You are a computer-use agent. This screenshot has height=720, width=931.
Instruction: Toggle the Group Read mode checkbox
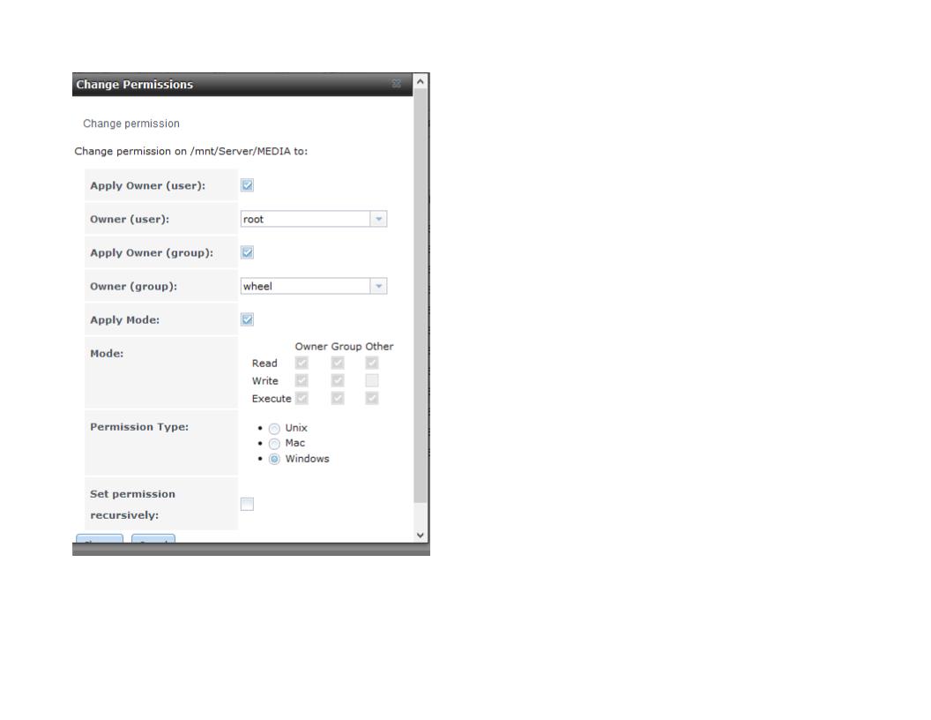tap(338, 363)
